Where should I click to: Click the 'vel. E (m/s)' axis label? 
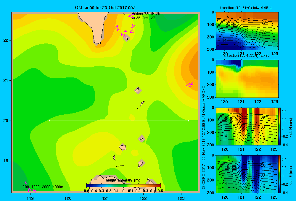[291, 175]
